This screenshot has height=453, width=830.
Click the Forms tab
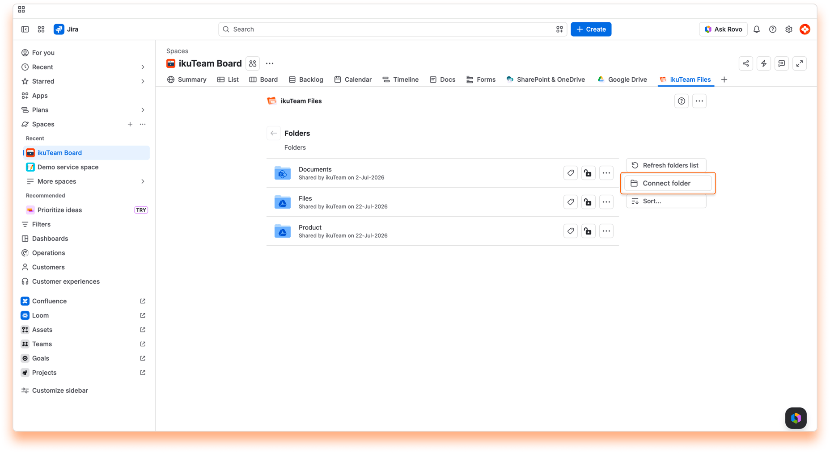point(481,80)
